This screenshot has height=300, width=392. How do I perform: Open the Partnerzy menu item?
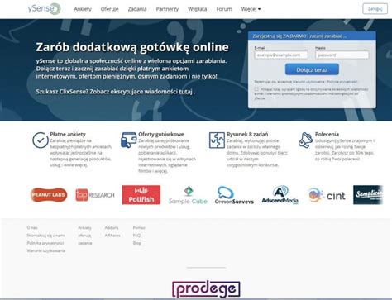coord(167,9)
